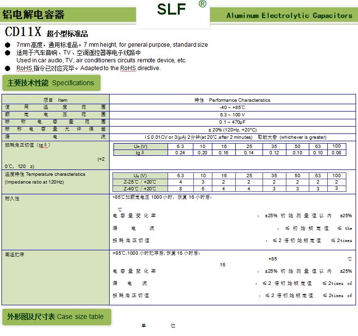
Task: Select "温度特性 Temperature characteristics" label
Action: pos(45,174)
